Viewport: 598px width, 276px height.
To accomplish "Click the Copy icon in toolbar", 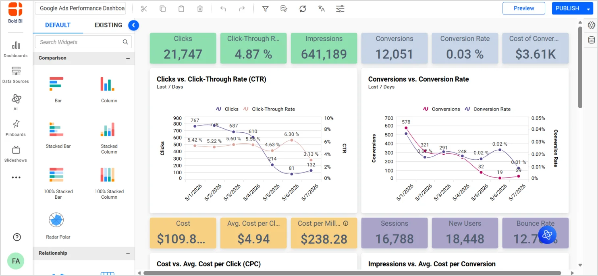I will [x=163, y=8].
